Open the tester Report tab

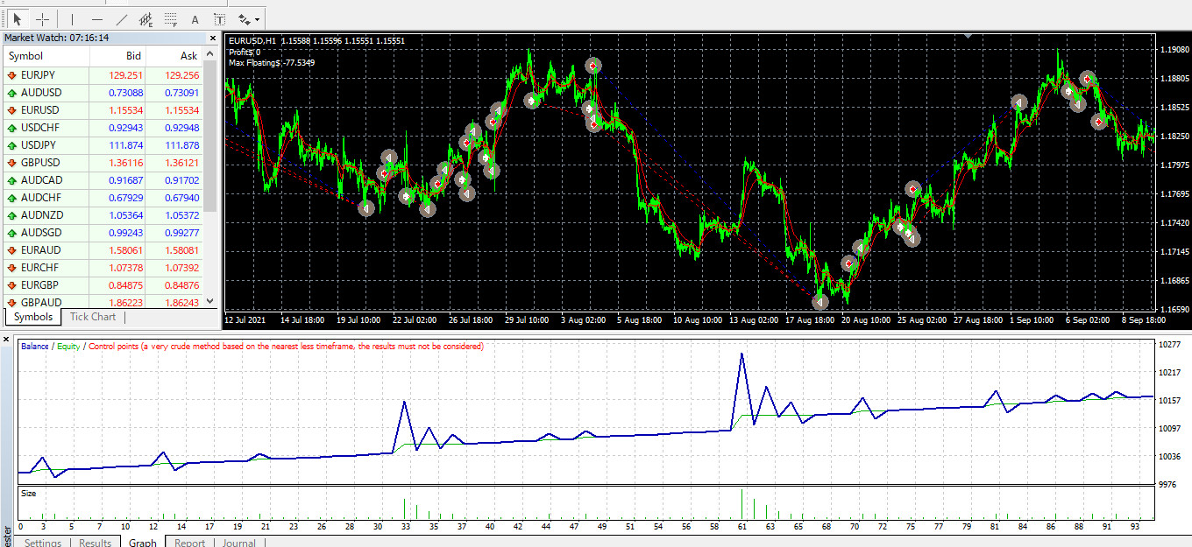189,543
